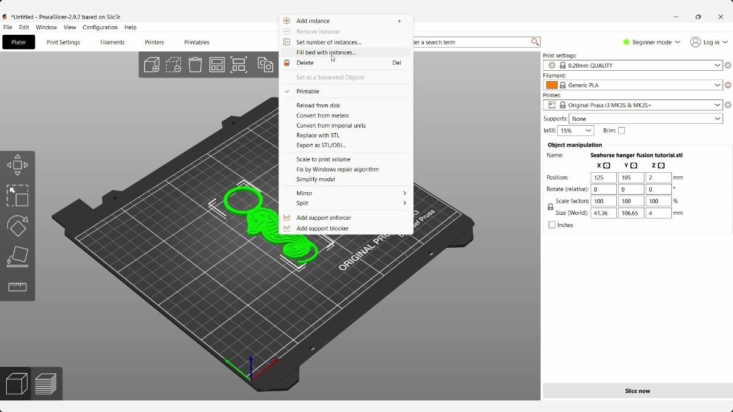The image size is (733, 412).
Task: Switch to the Print Settings tab
Action: point(64,42)
